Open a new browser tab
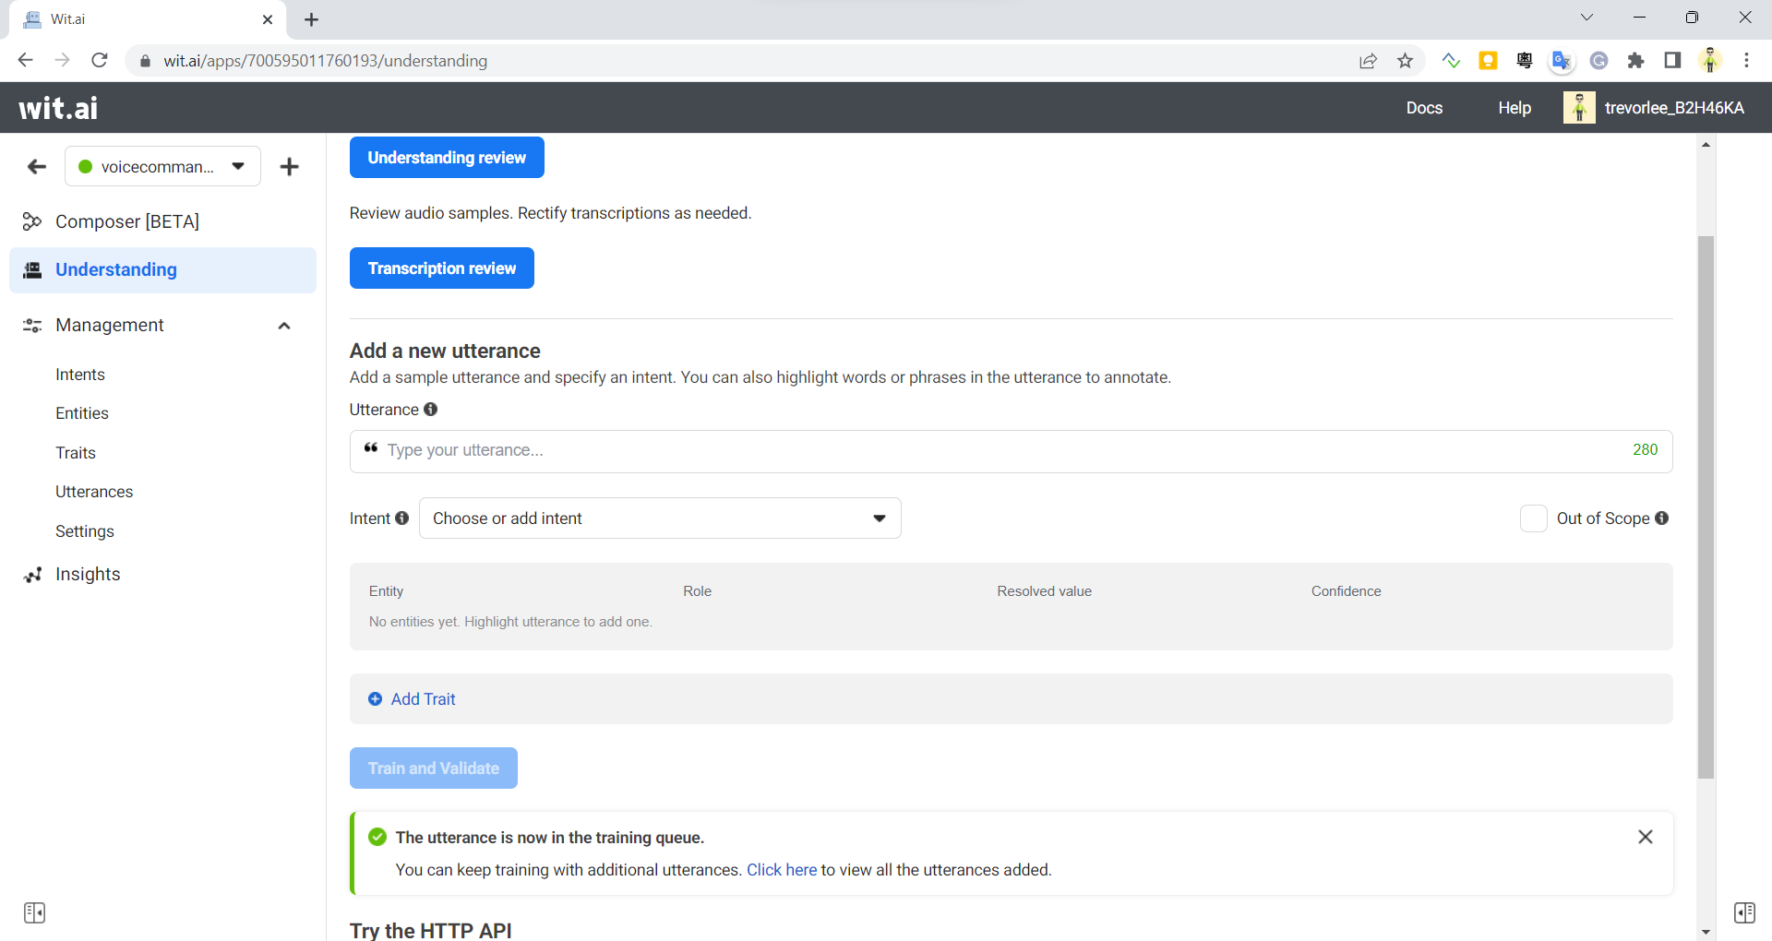 pyautogui.click(x=311, y=19)
